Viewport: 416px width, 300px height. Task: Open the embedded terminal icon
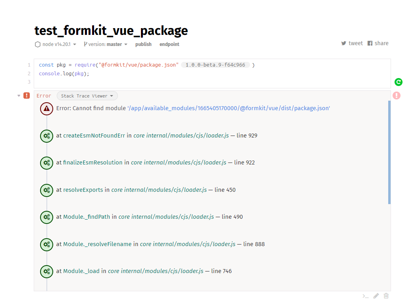[366, 296]
